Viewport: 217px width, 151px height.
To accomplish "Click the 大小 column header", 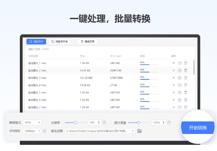I will point(82,56).
